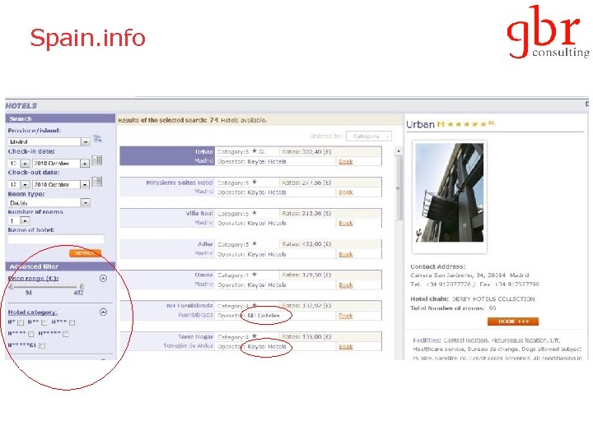The image size is (593, 444).
Task: Open the Check-in month dropdown 2010 October
Action: (60, 164)
